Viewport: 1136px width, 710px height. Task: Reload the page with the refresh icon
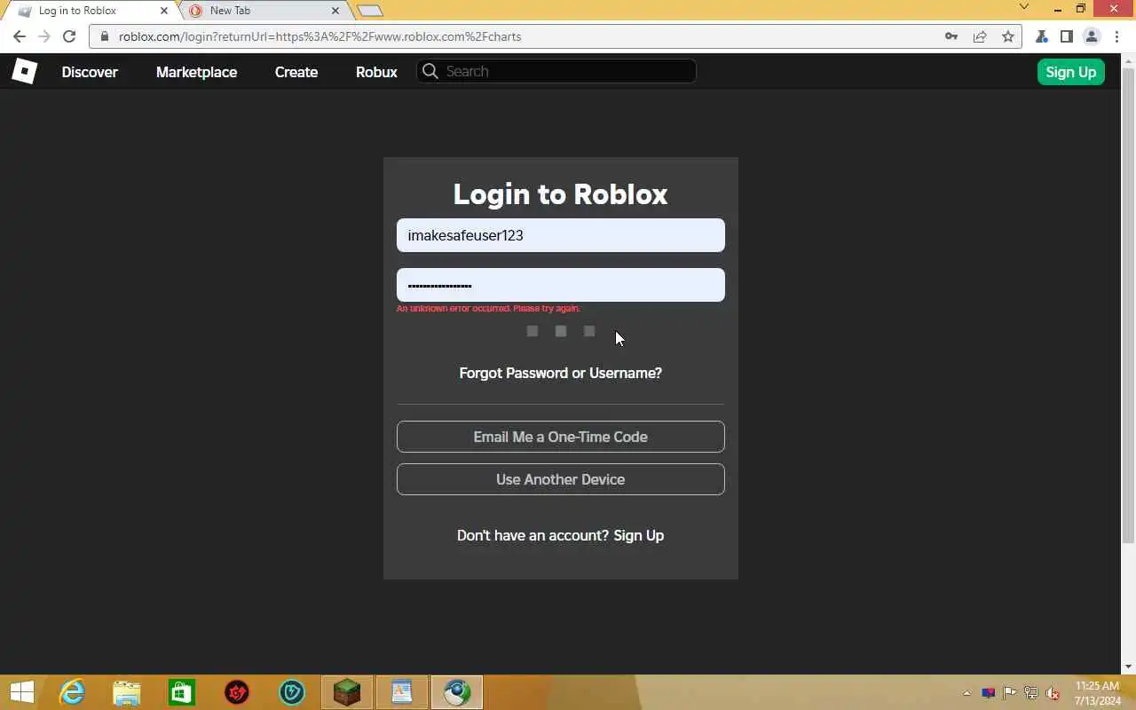(x=69, y=36)
